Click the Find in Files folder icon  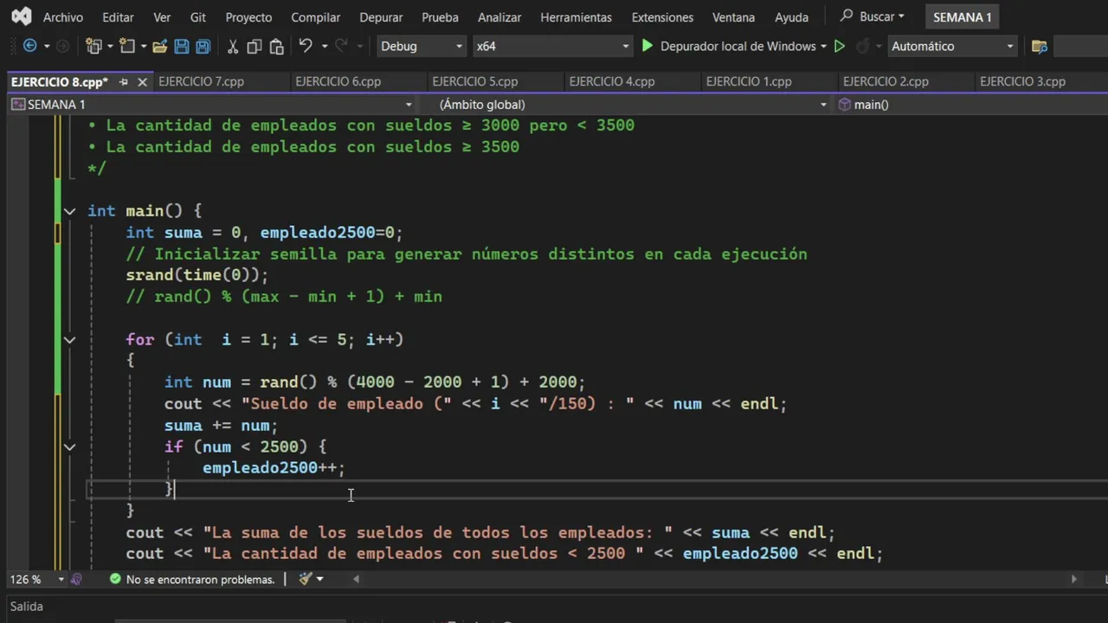click(x=1040, y=46)
